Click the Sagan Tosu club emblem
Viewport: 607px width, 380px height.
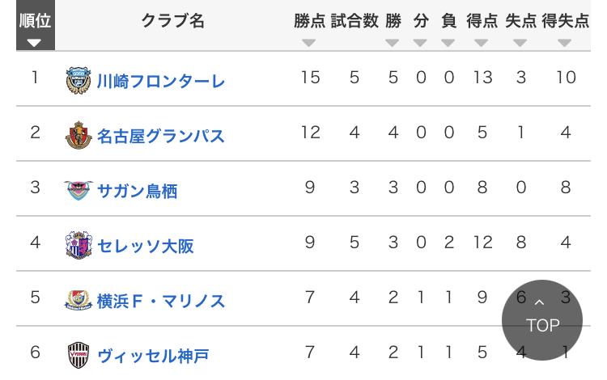(x=79, y=190)
